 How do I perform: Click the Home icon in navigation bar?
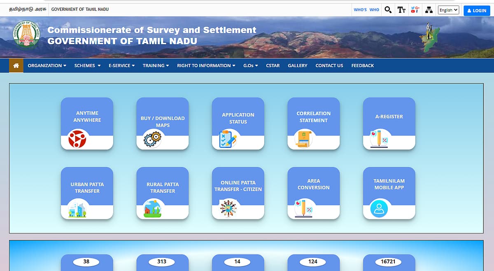(x=16, y=65)
